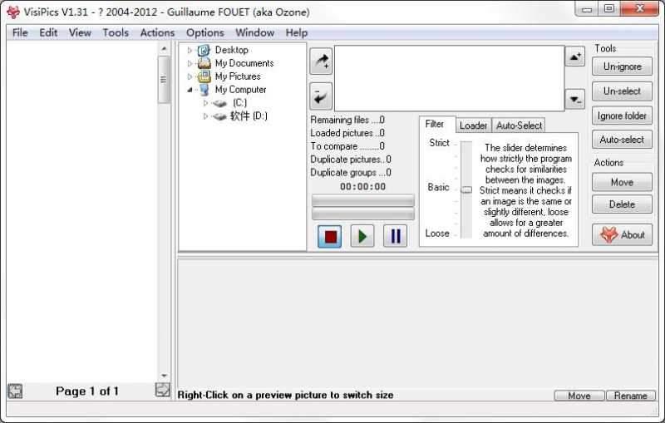Start the scan with the green Play button
This screenshot has width=665, height=423.
tap(362, 236)
